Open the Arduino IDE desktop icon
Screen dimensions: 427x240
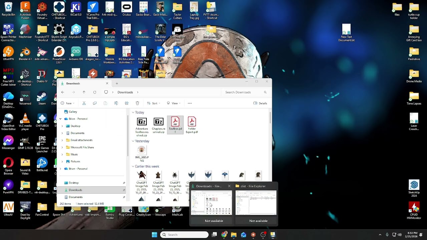click(76, 54)
